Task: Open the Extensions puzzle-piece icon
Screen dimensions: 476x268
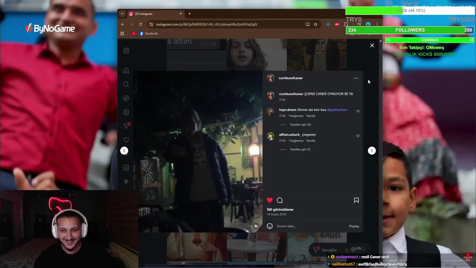Action: point(346,24)
